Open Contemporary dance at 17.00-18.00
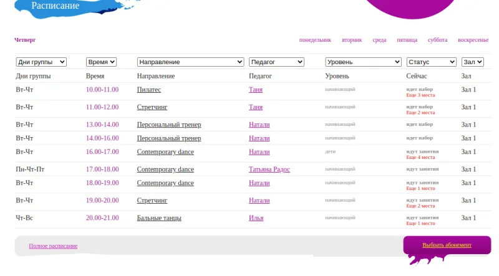Viewport: 499px width, 276px height. coord(165,169)
